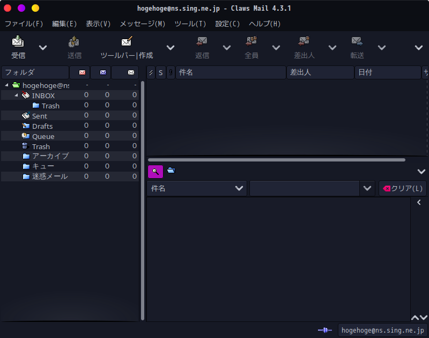The width and height of the screenshot is (429, 338).
Task: Open the dropdown arrow next to 転送
Action: point(382,48)
